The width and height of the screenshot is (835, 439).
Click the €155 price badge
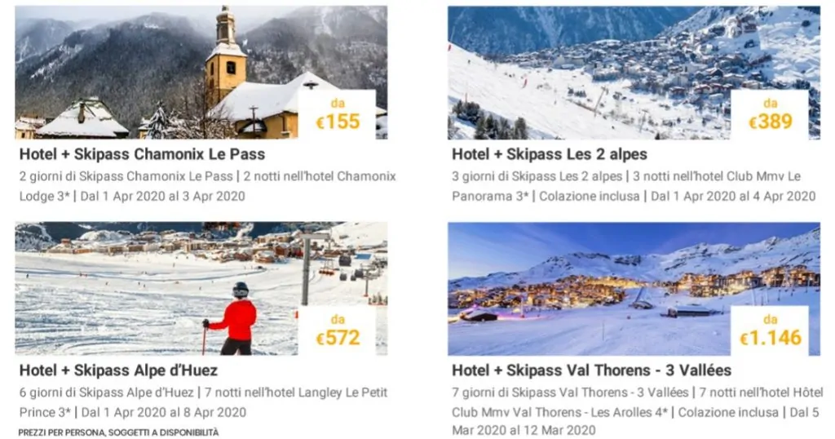point(337,114)
